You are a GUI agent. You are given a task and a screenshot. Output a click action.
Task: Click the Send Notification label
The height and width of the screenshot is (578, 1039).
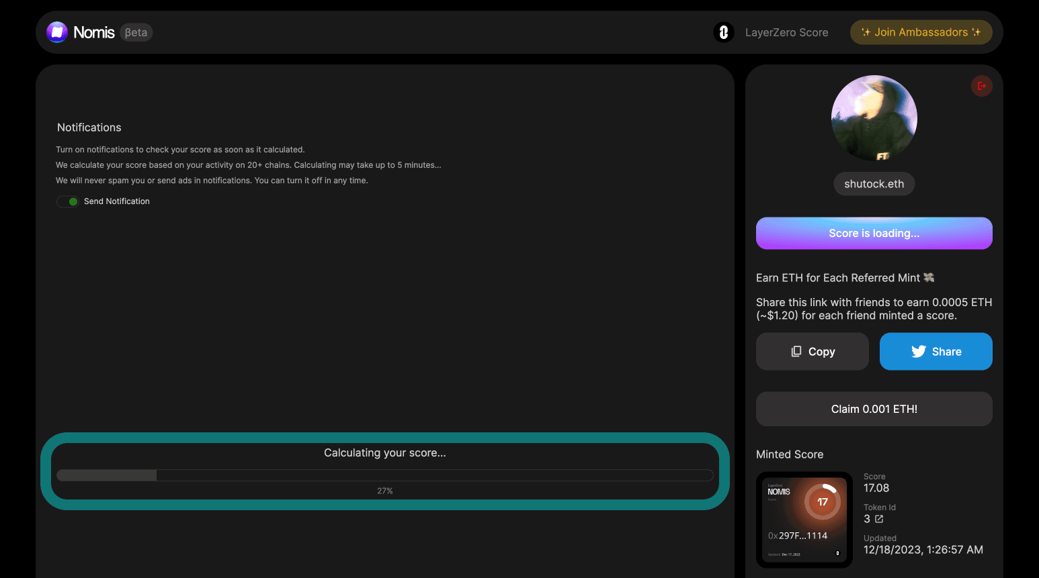click(x=117, y=201)
